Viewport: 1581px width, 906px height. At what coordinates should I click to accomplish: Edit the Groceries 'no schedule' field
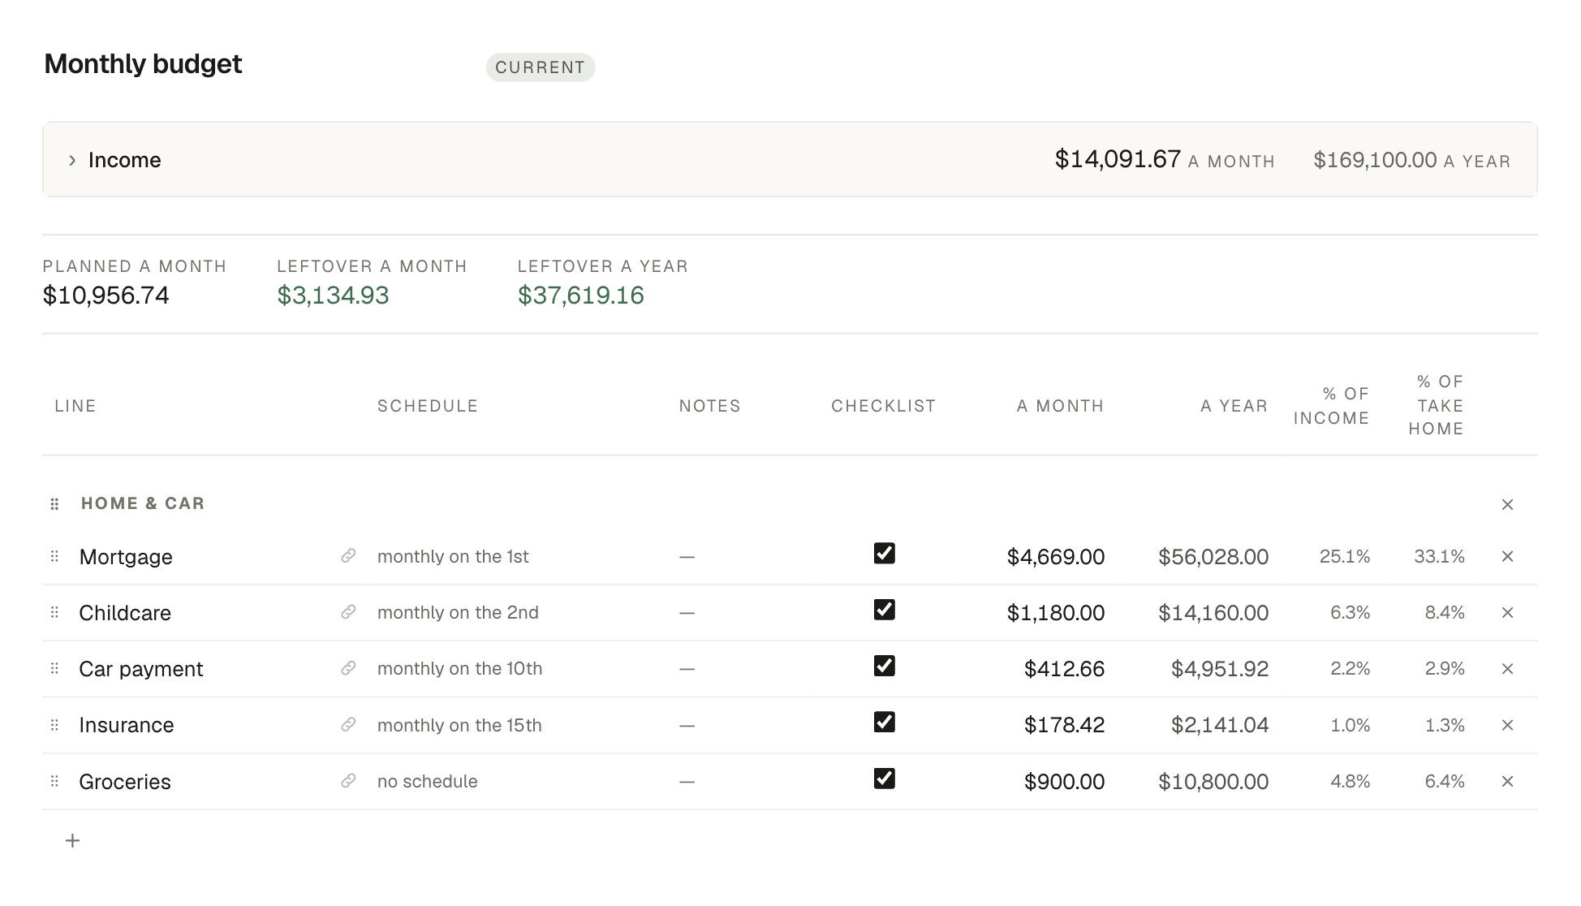pos(428,781)
